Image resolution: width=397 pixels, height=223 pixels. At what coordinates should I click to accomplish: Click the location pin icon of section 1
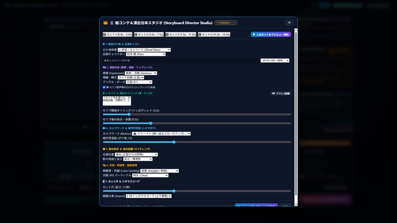tap(103, 44)
